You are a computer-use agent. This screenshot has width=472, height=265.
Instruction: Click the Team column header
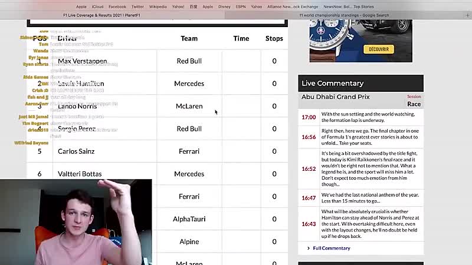(189, 38)
